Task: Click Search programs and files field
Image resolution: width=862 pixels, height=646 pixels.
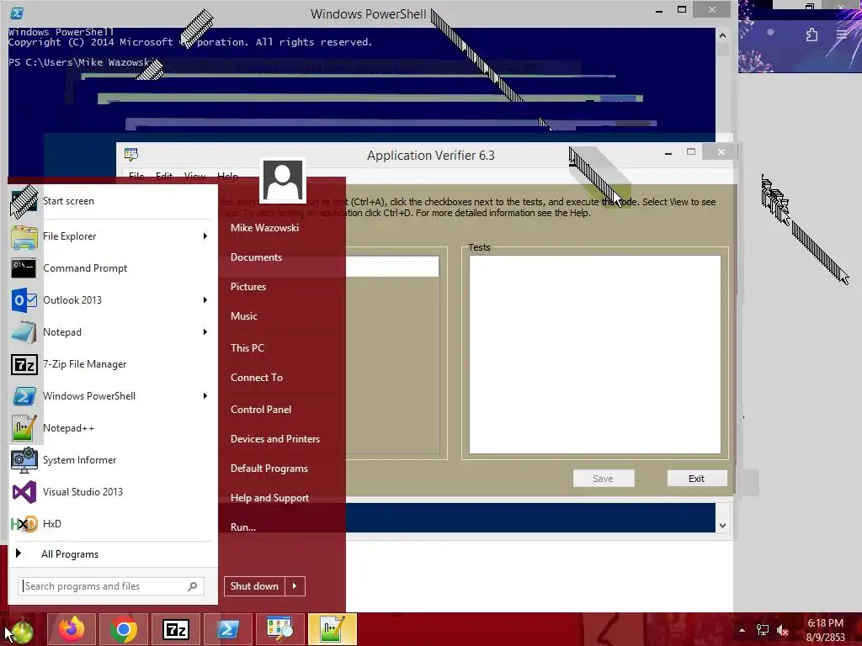Action: tap(110, 586)
